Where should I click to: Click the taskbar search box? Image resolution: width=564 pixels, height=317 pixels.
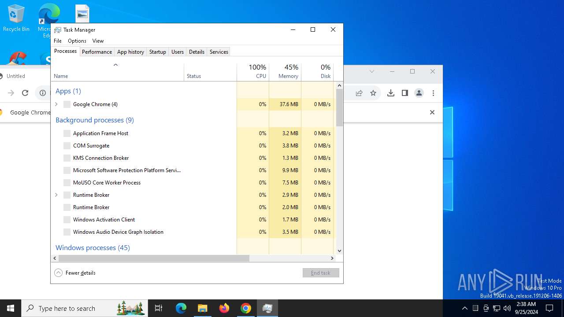[85, 308]
